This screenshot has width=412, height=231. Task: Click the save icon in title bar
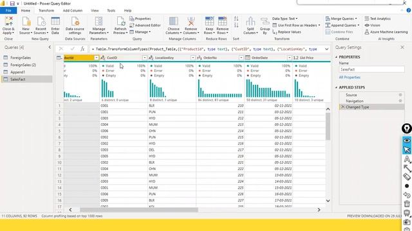click(x=12, y=3)
